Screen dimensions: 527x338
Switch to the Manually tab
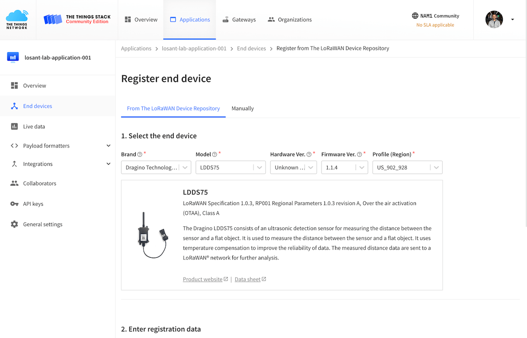pyautogui.click(x=243, y=108)
